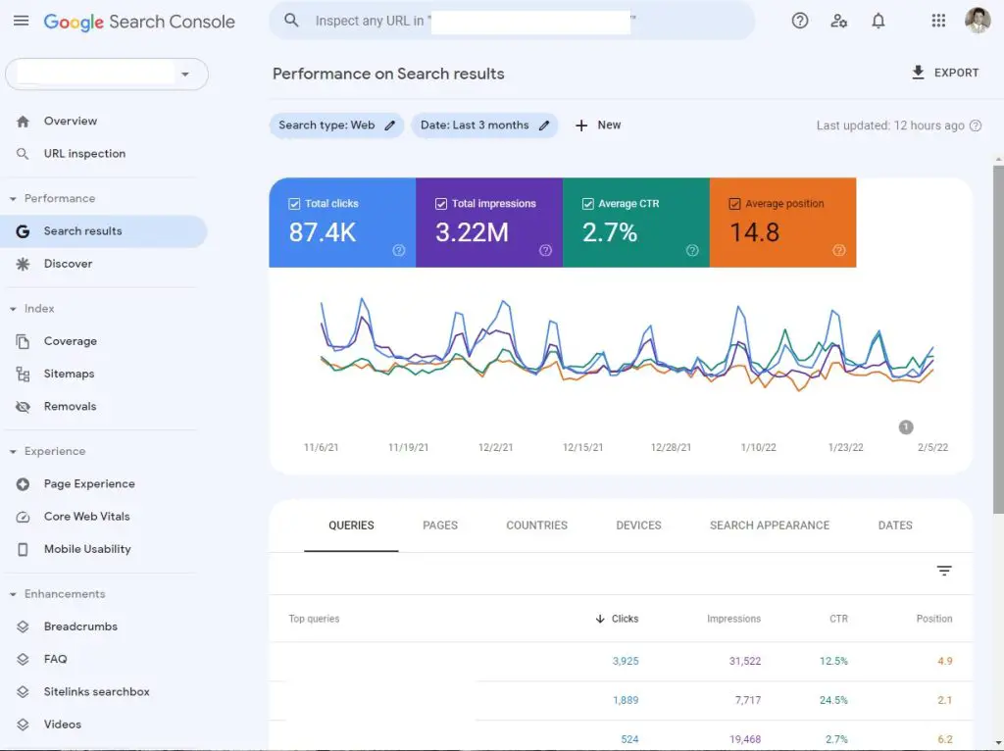Edit Date filter pencil icon

click(x=544, y=125)
